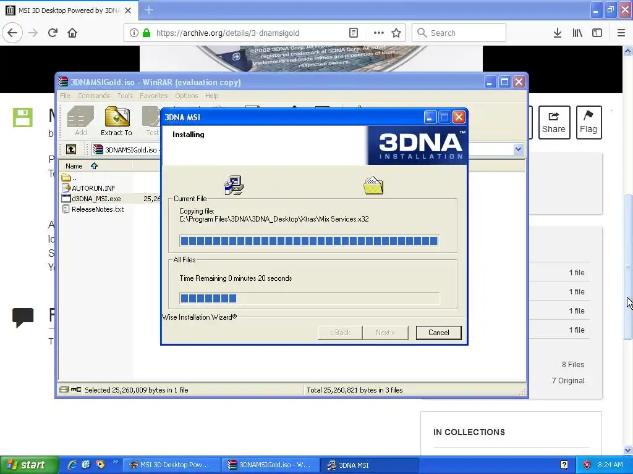Launch Windows Media Player from quick launch
Viewport: 633px width, 474px height.
pyautogui.click(x=100, y=465)
